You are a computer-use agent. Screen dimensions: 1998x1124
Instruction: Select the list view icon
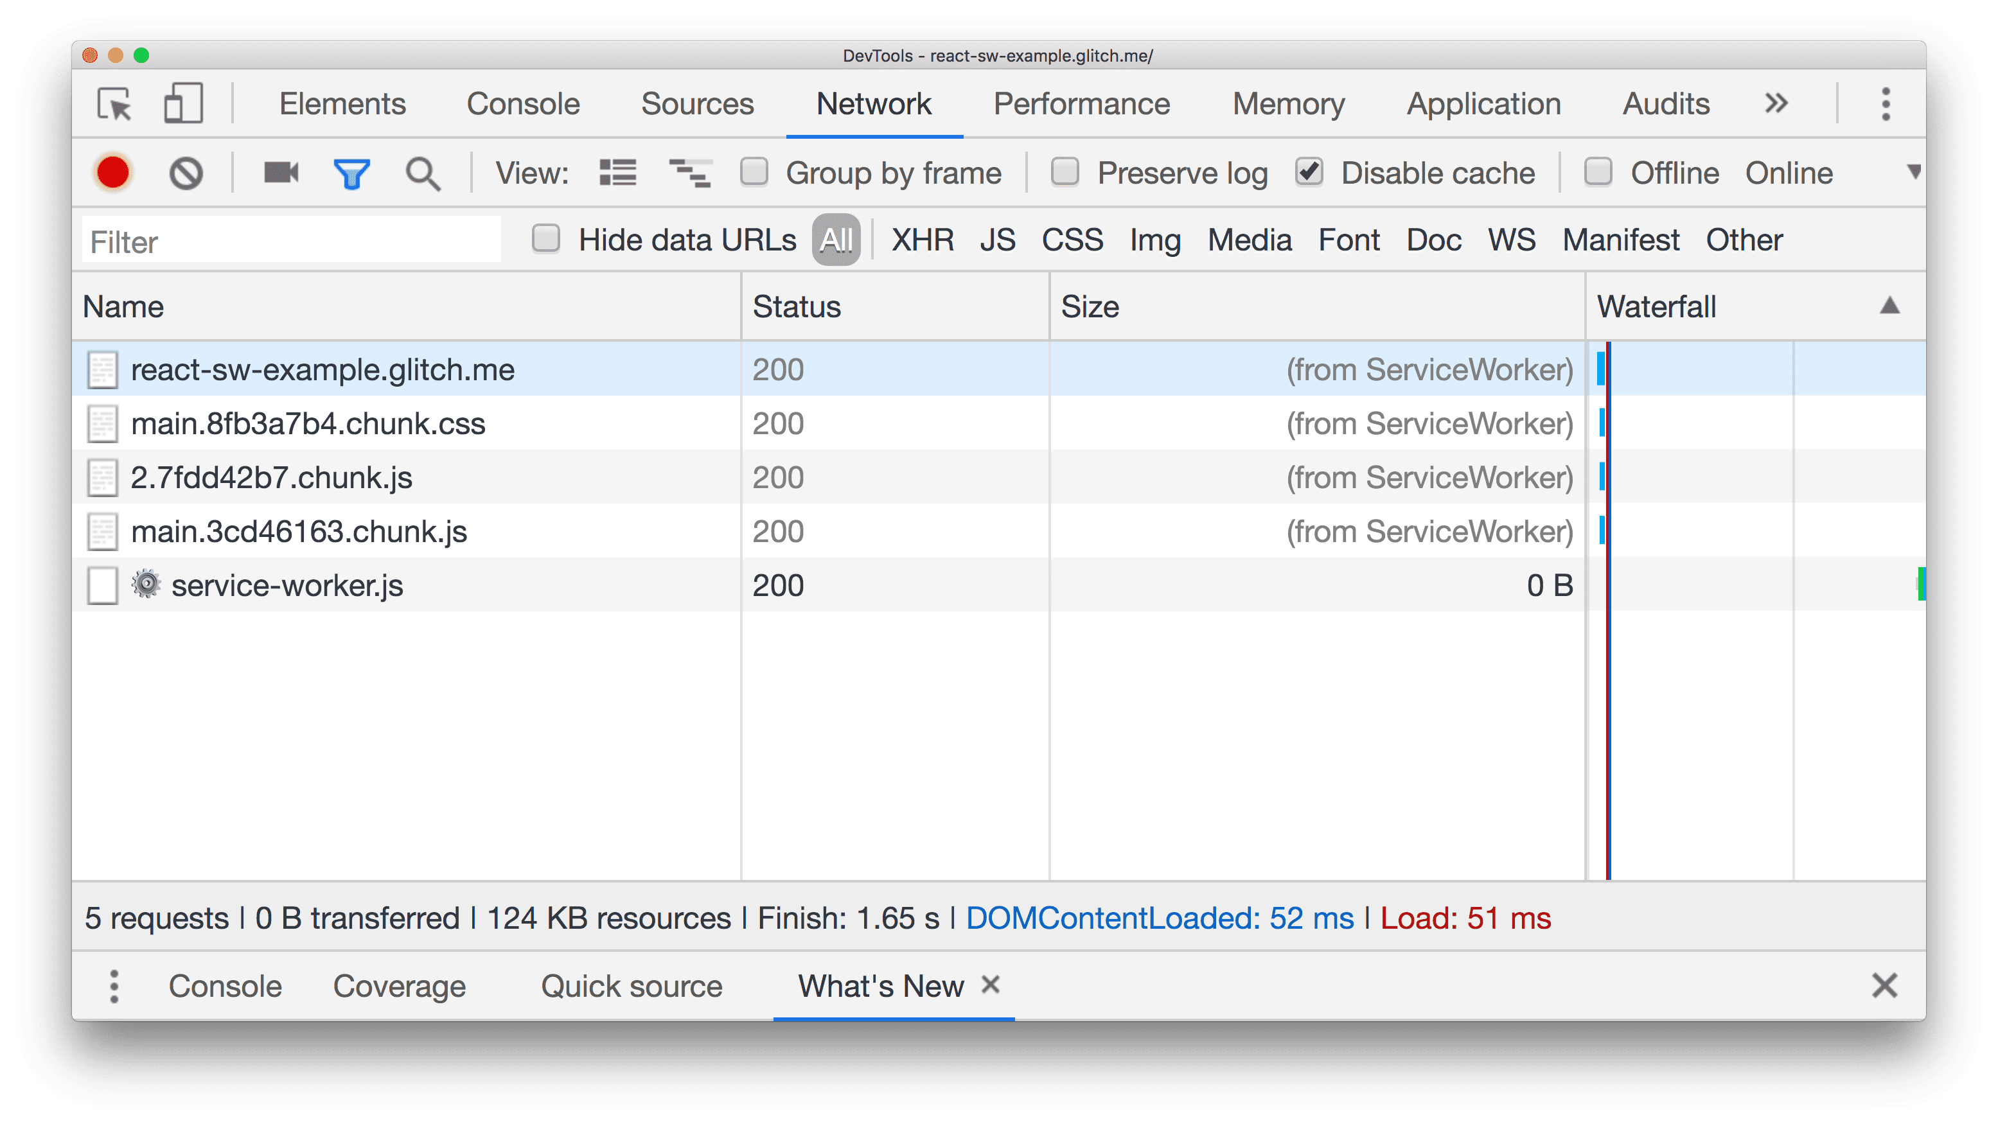pyautogui.click(x=619, y=173)
